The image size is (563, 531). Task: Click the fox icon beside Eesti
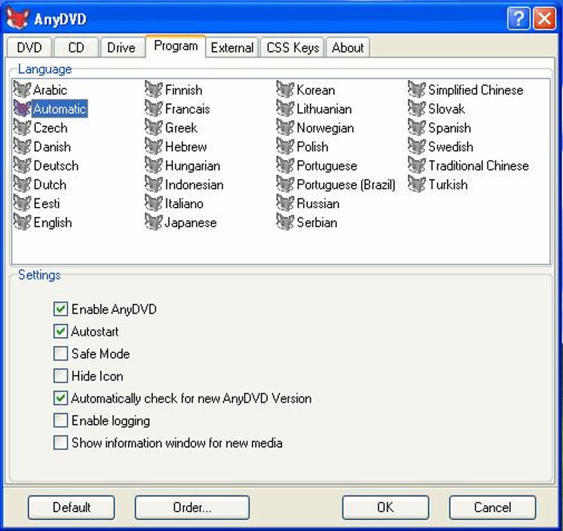point(22,203)
